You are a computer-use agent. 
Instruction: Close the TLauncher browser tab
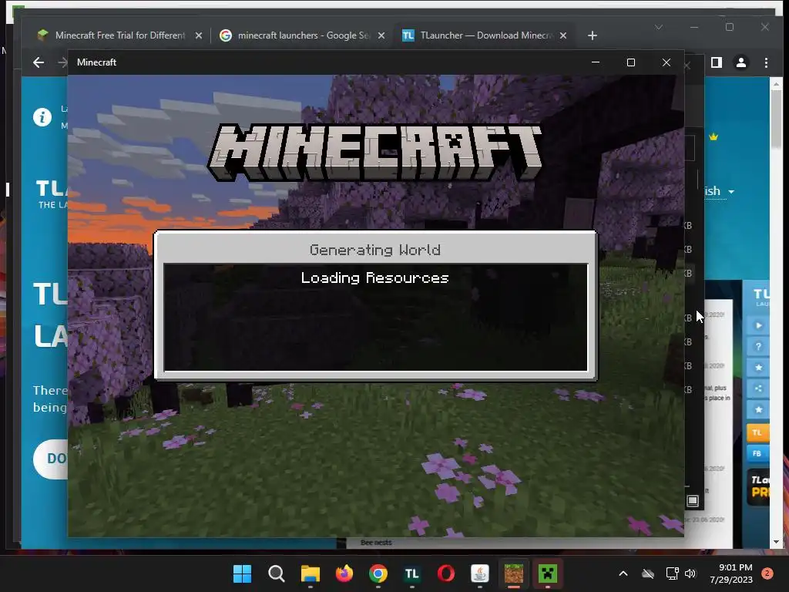click(x=563, y=35)
